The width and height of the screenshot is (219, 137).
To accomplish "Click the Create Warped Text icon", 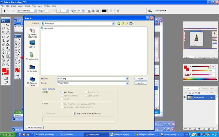I will 111,11.
